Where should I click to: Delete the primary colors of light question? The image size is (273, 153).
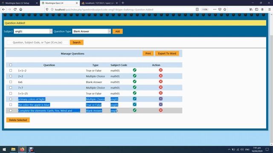click(x=161, y=99)
